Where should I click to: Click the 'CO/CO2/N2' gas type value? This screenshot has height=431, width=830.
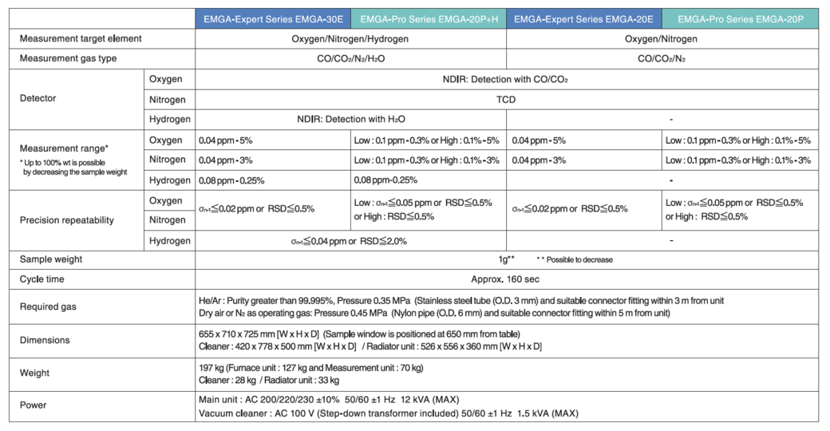click(x=661, y=59)
